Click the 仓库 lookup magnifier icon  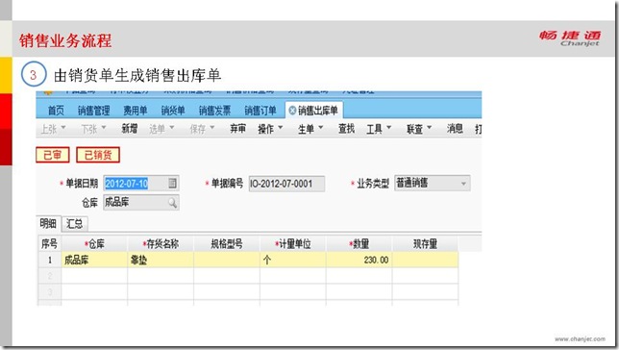pyautogui.click(x=172, y=203)
